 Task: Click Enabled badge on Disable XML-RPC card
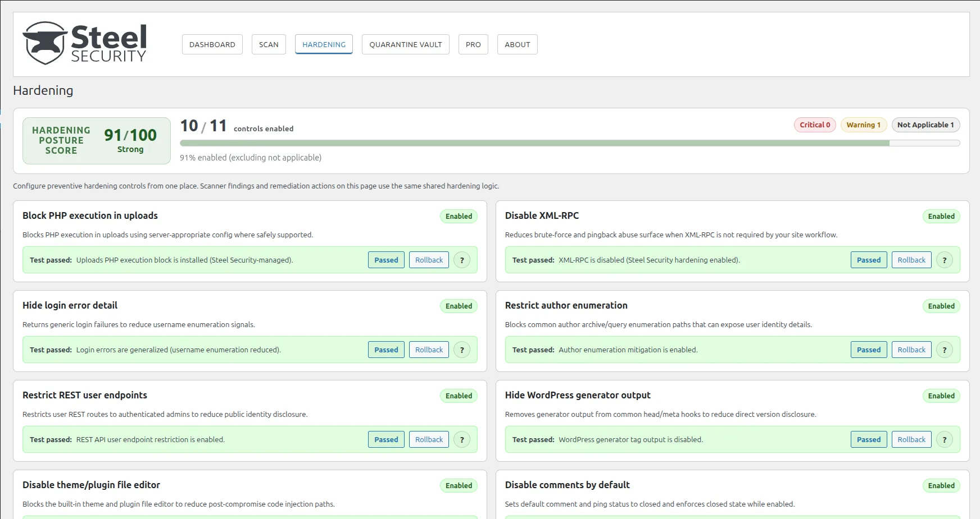click(941, 216)
